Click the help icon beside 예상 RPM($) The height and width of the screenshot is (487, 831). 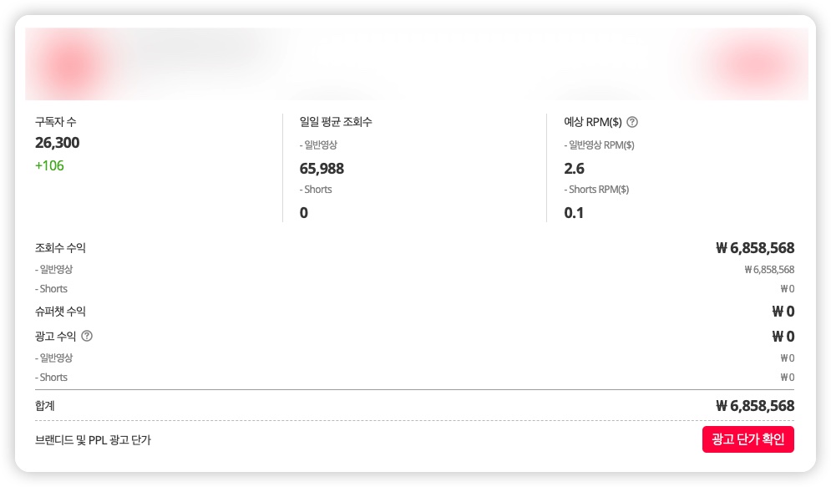coord(632,122)
